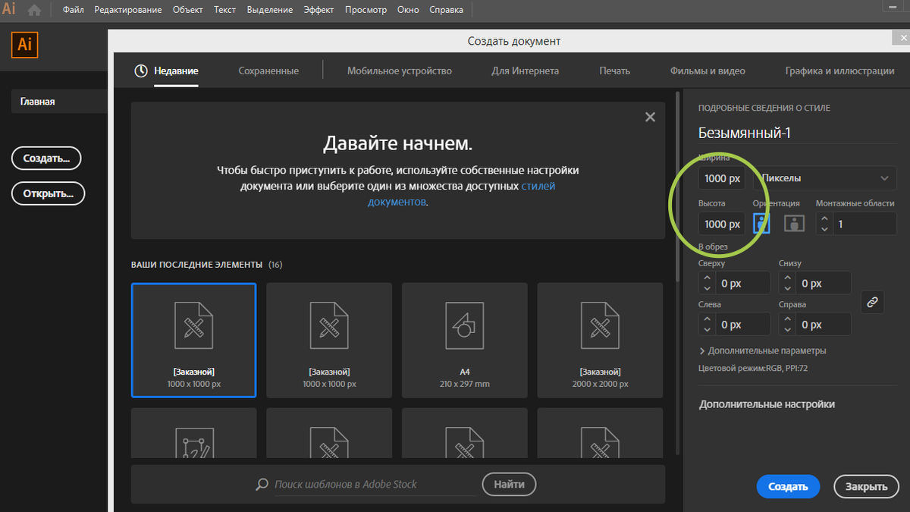The image size is (910, 512).
Task: Click the Home icon in the top bar
Action: pyautogui.click(x=33, y=9)
